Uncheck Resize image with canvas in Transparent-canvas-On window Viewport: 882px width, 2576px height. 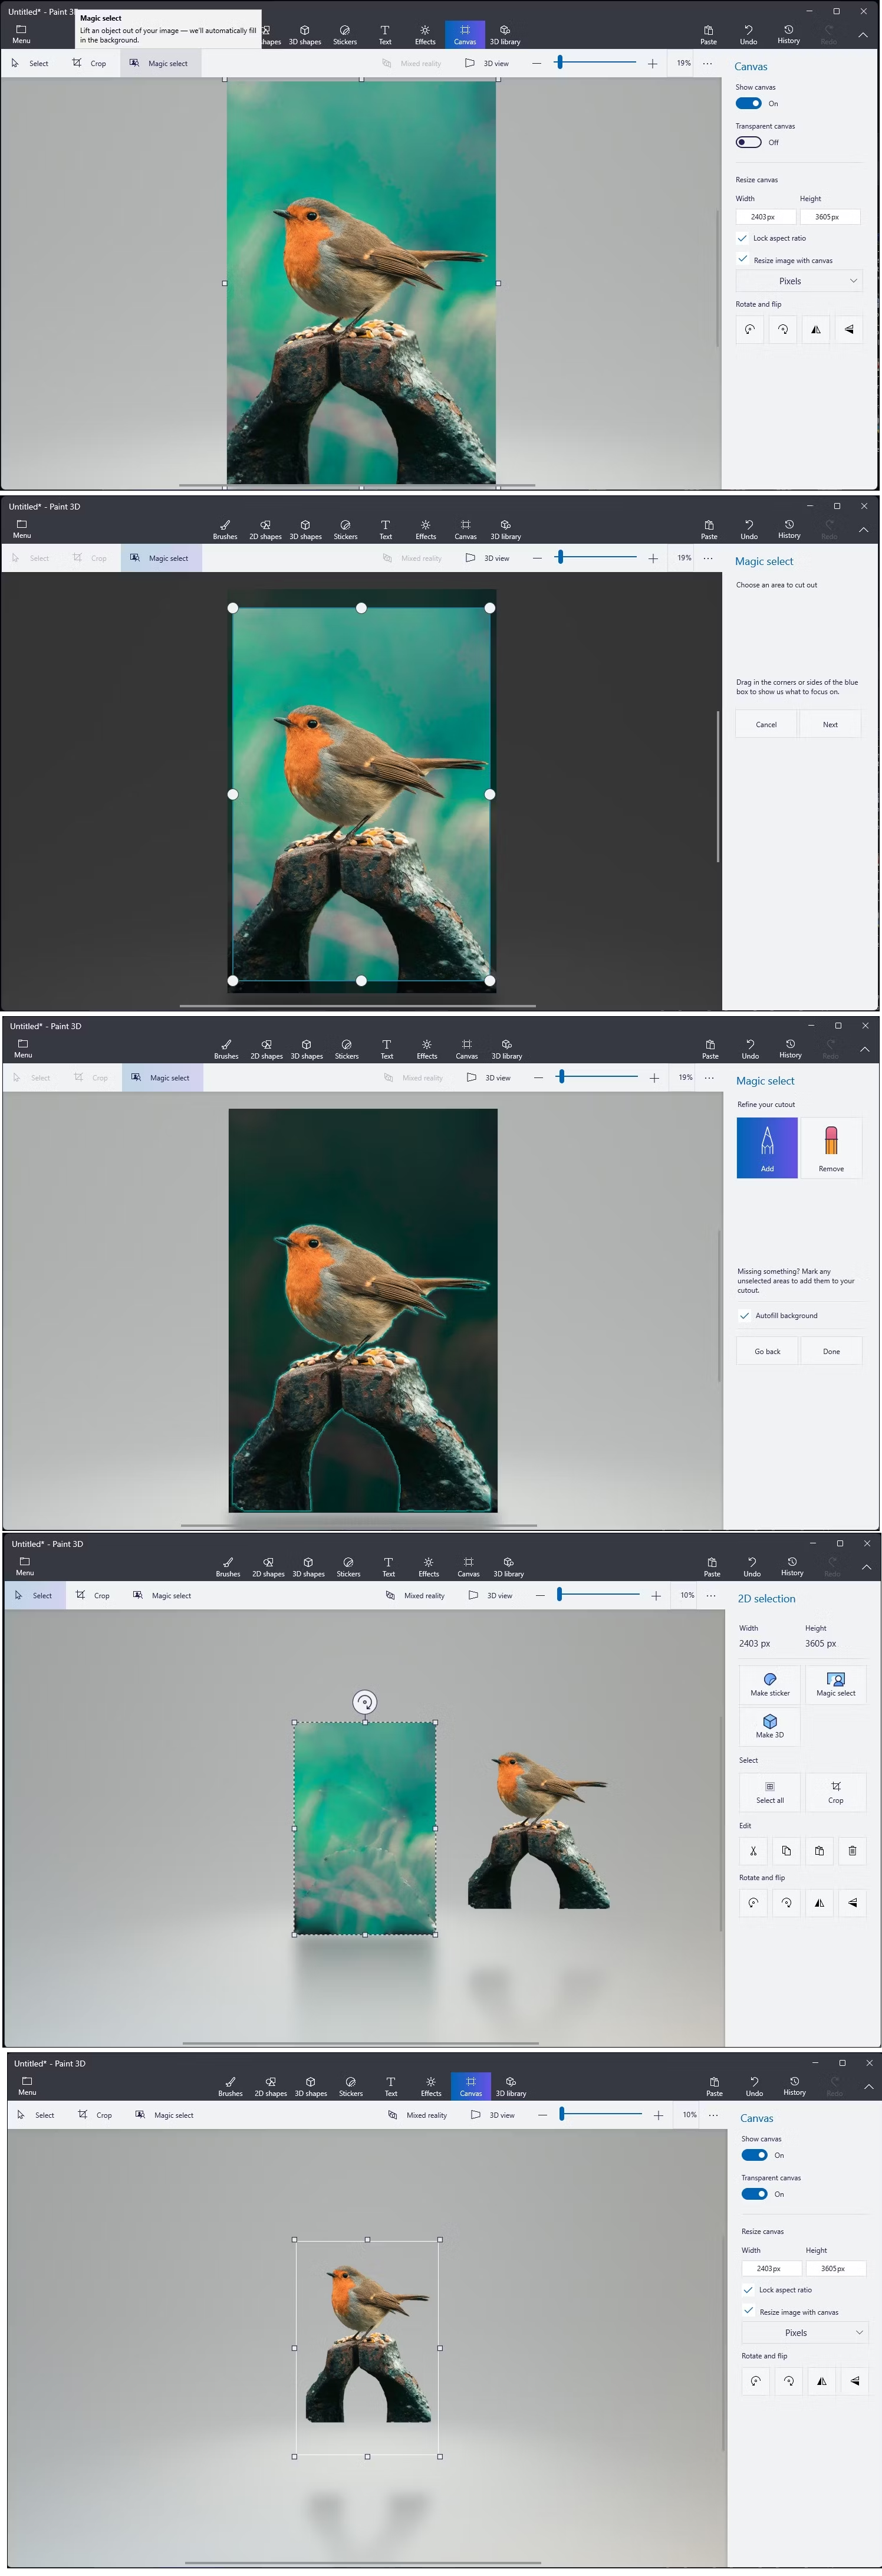point(748,2311)
